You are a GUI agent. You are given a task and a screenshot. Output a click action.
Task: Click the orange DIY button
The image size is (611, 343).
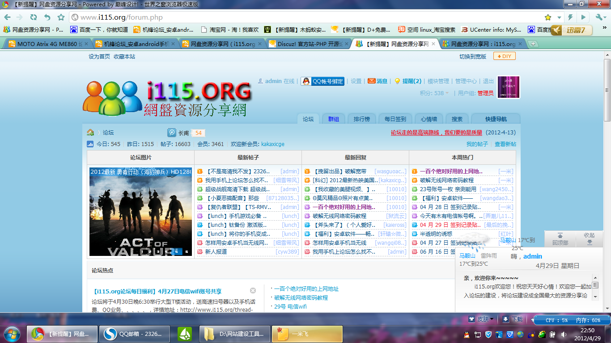click(504, 56)
